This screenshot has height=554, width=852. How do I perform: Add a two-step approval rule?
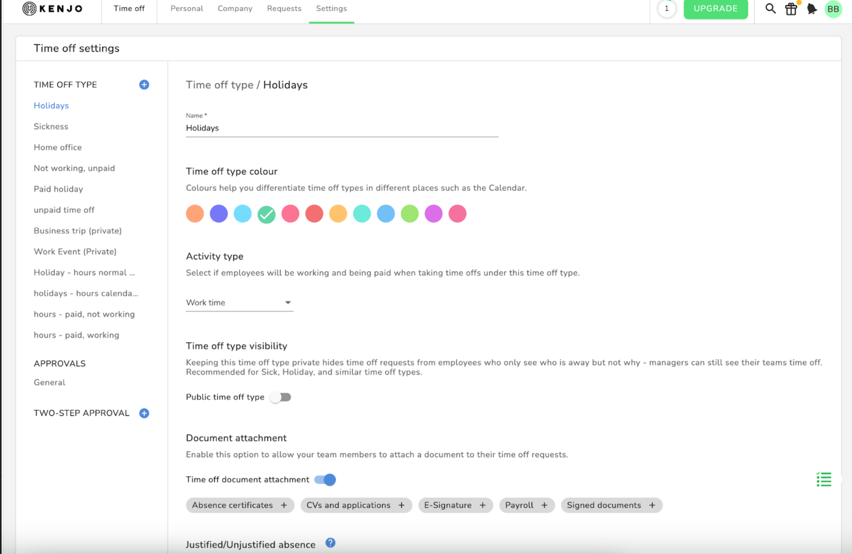(144, 413)
